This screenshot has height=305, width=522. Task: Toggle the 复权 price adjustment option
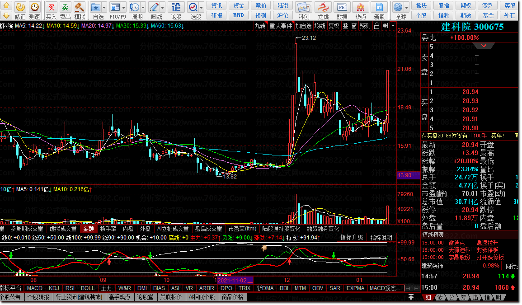point(334,26)
